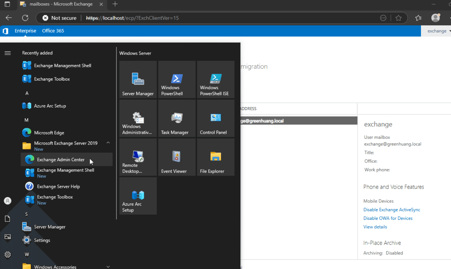Open Pictures from the Start sidebar
451x269 pixels.
tap(8, 237)
